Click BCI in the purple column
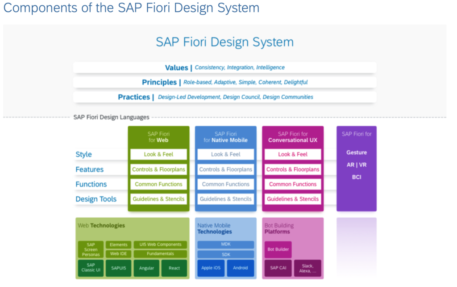 (357, 177)
